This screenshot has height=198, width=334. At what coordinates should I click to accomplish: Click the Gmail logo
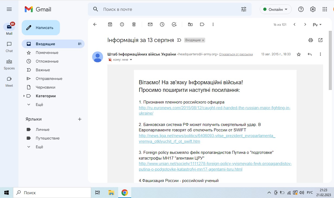(x=38, y=9)
